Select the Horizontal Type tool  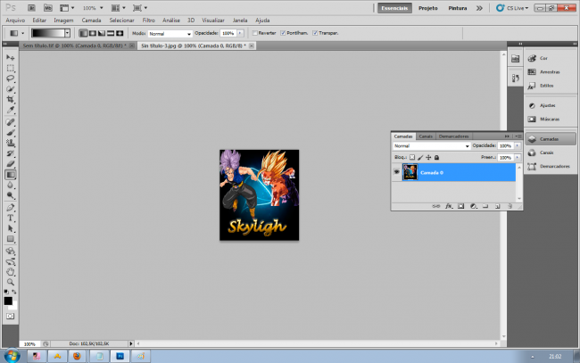pyautogui.click(x=11, y=219)
